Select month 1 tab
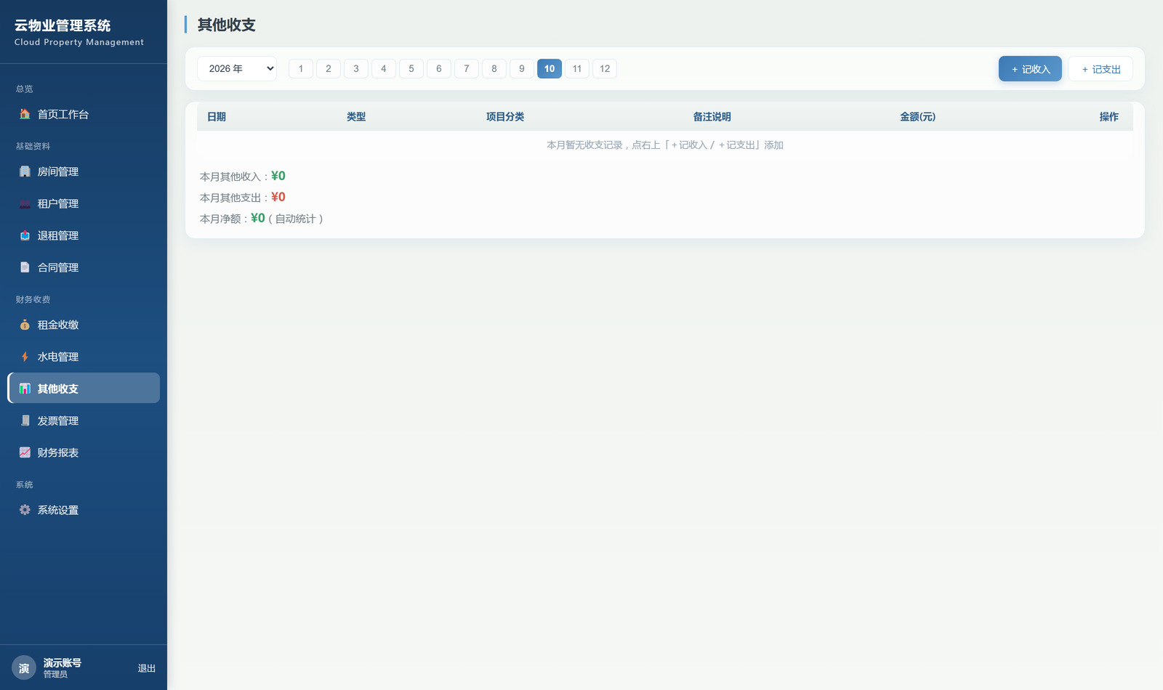Image resolution: width=1163 pixels, height=690 pixels. [301, 68]
